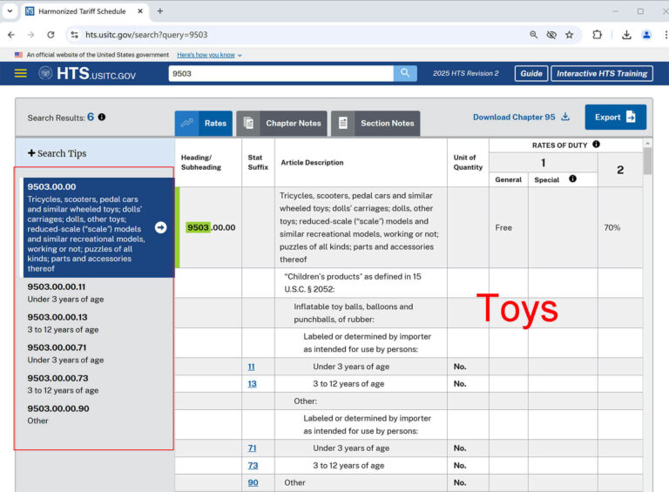Click the Download Chapter 95 link
Image resolution: width=669 pixels, height=492 pixels.
(x=514, y=117)
